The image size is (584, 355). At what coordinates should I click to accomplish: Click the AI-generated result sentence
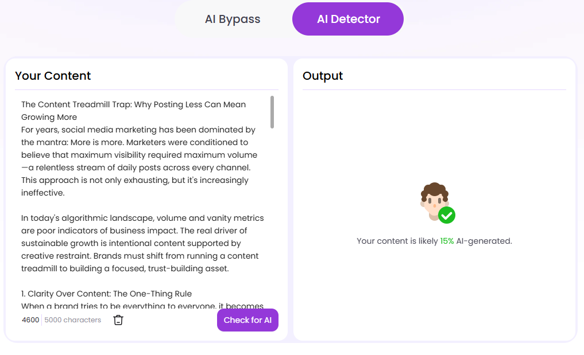click(434, 241)
